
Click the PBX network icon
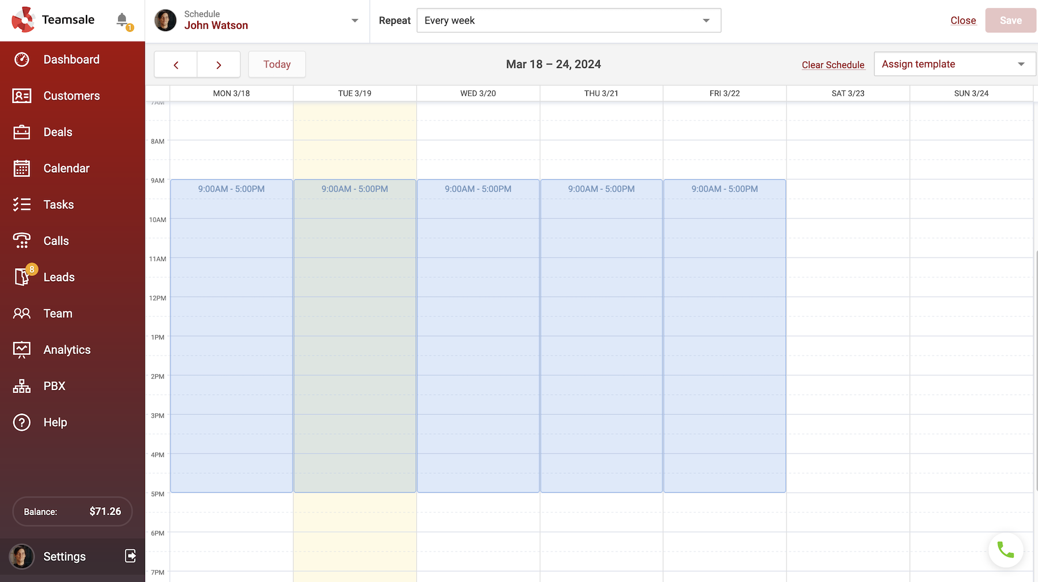22,386
